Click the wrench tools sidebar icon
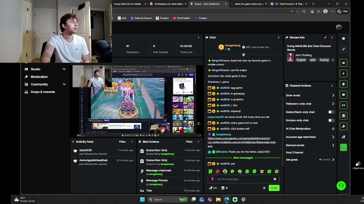The image size is (364, 204). pyautogui.click(x=343, y=126)
